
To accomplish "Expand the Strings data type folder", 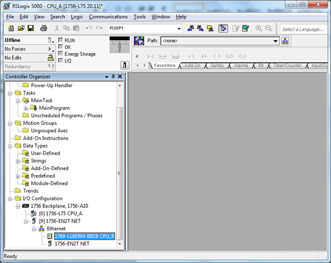I will point(18,161).
